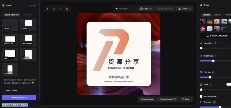Viewport: 231px width, 108px height.
Task: Switch to 3D soon tab
Action: click(28, 15)
